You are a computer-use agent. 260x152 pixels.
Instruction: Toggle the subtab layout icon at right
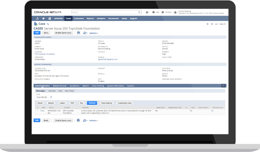(223, 86)
